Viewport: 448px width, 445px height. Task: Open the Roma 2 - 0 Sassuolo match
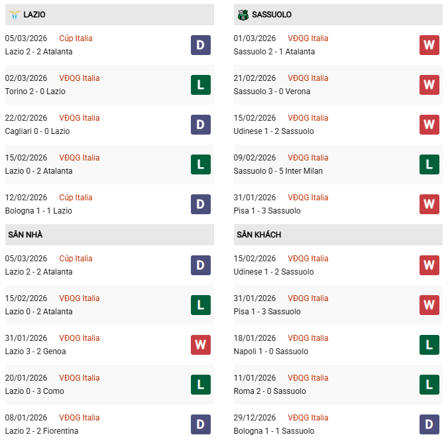click(270, 391)
